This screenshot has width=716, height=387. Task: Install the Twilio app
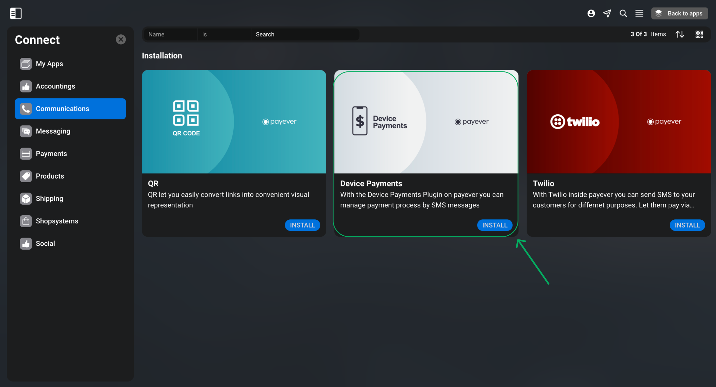[x=687, y=225]
